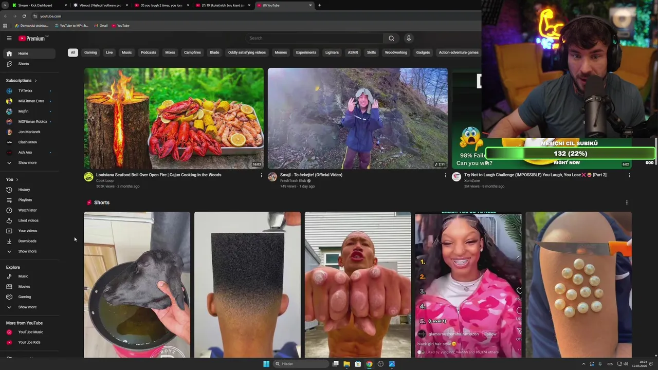Open the YouTube hamburger guide menu
658x370 pixels.
point(9,38)
